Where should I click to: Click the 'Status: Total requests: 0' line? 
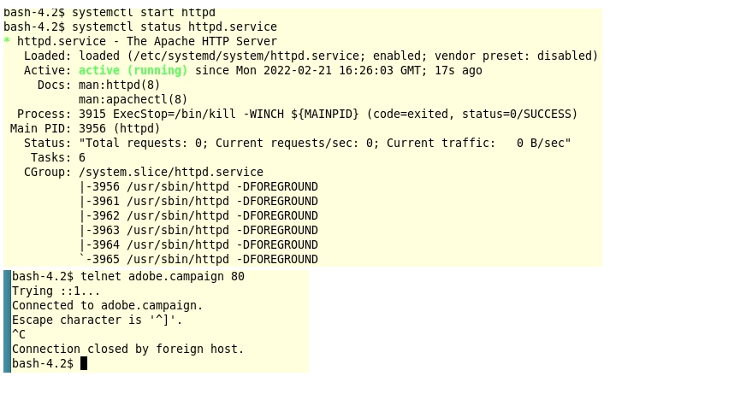pyautogui.click(x=298, y=144)
